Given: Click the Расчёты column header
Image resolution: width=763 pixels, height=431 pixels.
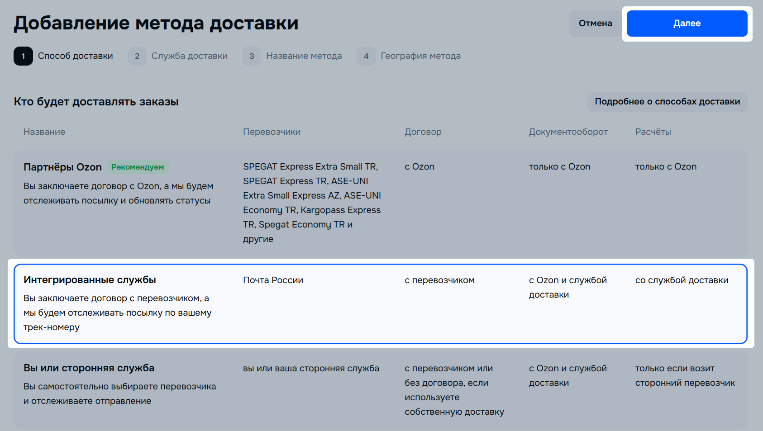Looking at the screenshot, I should click(653, 132).
